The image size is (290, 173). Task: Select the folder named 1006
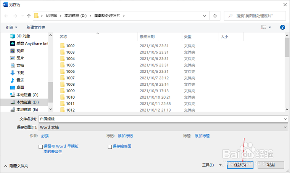(x=70, y=72)
